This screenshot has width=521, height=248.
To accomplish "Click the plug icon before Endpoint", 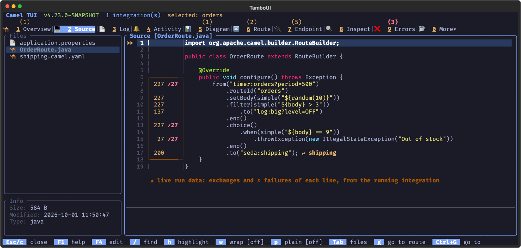I will (x=277, y=29).
